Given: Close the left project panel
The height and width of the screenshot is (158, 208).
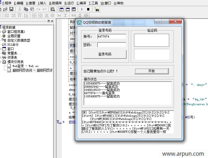Looking at the screenshot, I should pos(52,21).
